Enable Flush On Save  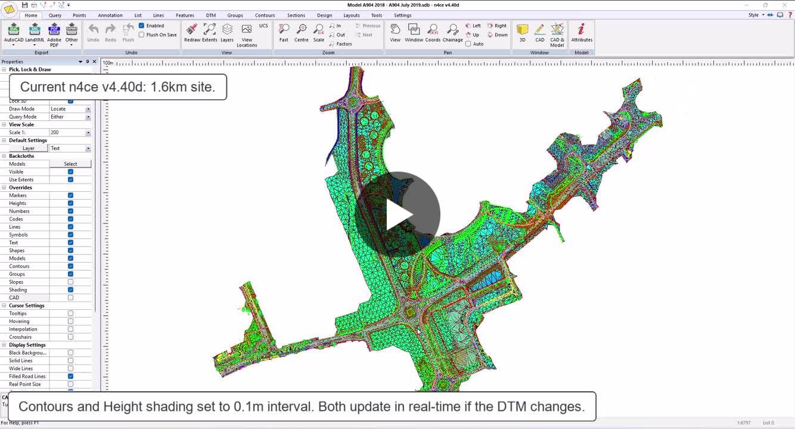pos(141,35)
